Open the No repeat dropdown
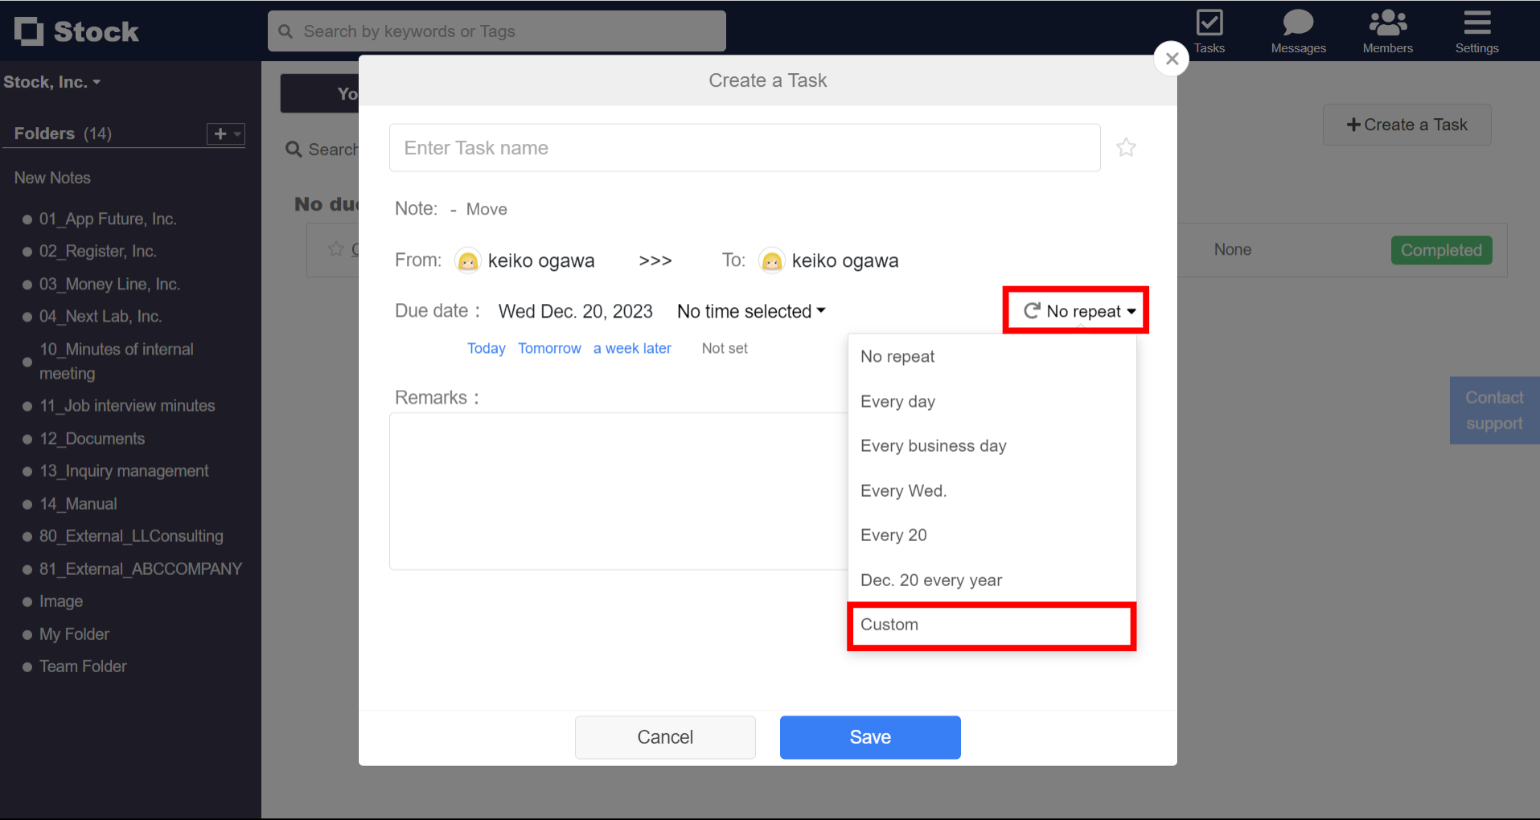The width and height of the screenshot is (1540, 820). pyautogui.click(x=1084, y=310)
